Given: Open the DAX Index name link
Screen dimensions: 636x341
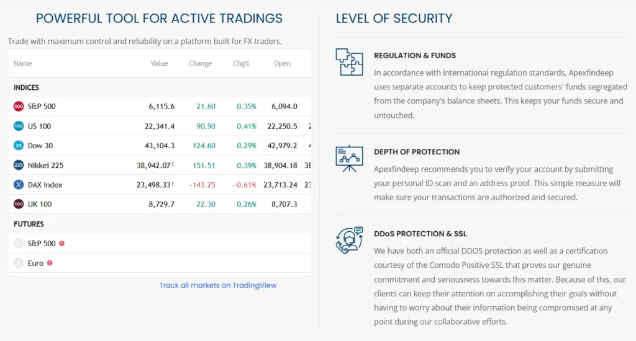Looking at the screenshot, I should (x=45, y=185).
